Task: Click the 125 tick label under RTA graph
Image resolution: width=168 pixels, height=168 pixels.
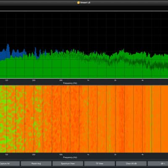Action: pyautogui.click(x=6, y=80)
